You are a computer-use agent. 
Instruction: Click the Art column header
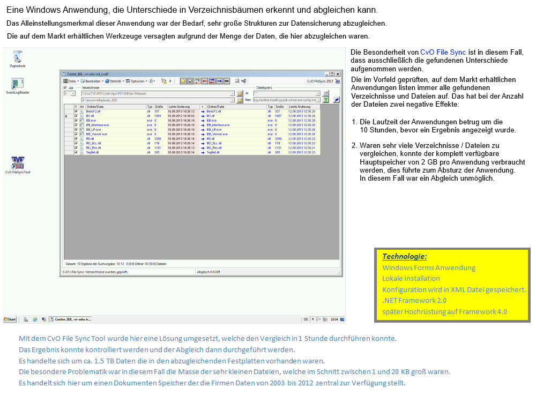click(x=82, y=107)
